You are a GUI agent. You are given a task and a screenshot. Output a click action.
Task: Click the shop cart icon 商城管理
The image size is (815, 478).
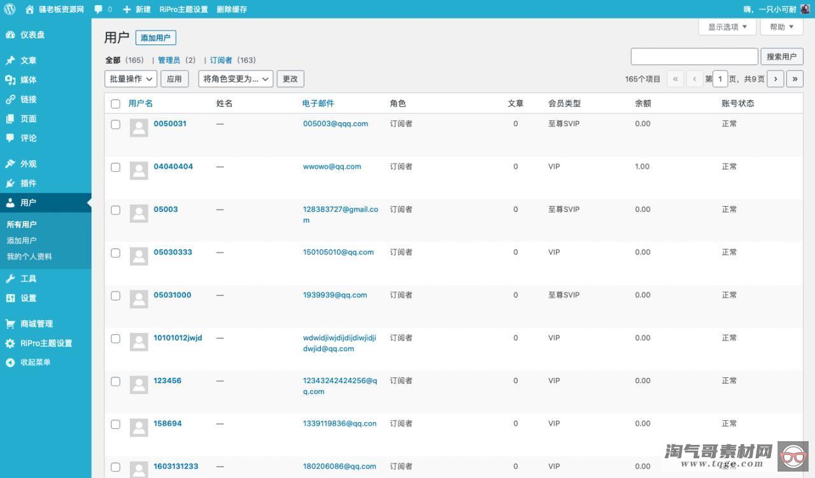tap(10, 323)
